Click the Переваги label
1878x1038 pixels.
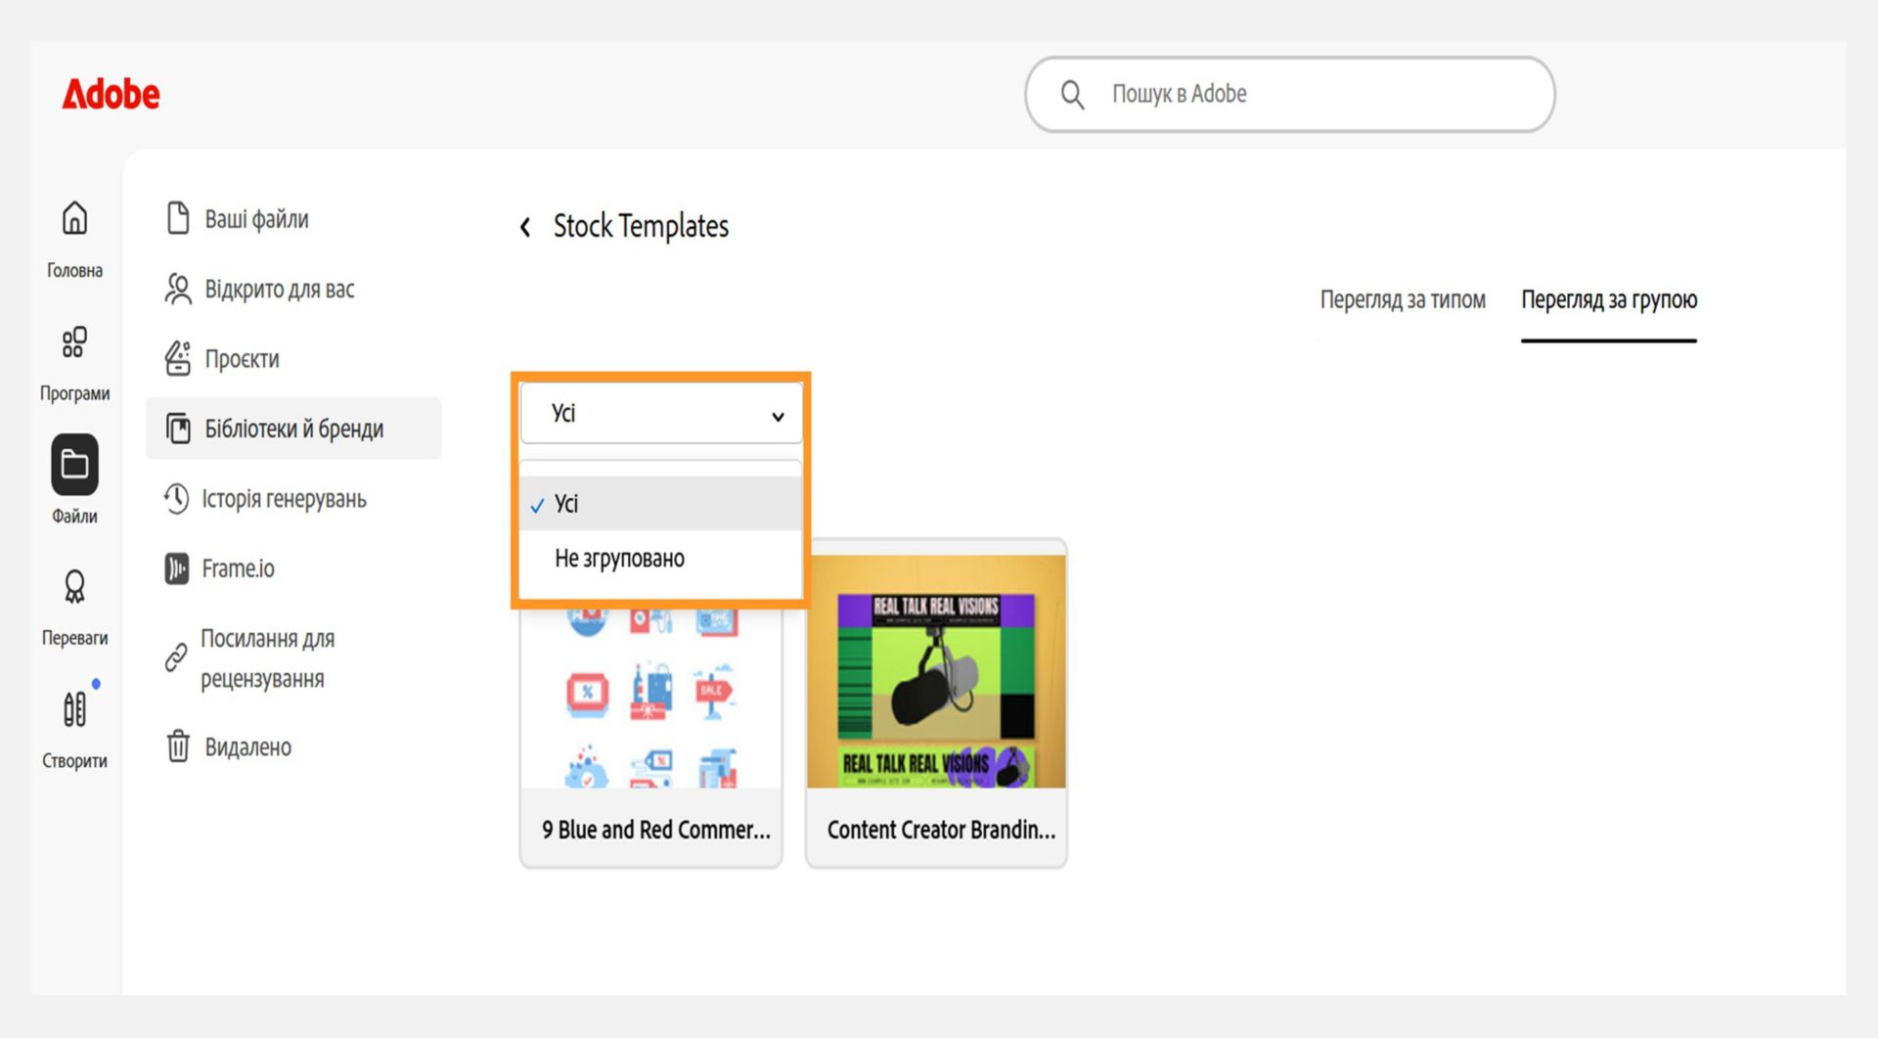(x=74, y=638)
